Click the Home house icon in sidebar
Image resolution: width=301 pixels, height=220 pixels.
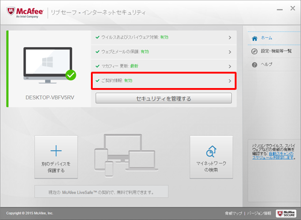click(255, 38)
